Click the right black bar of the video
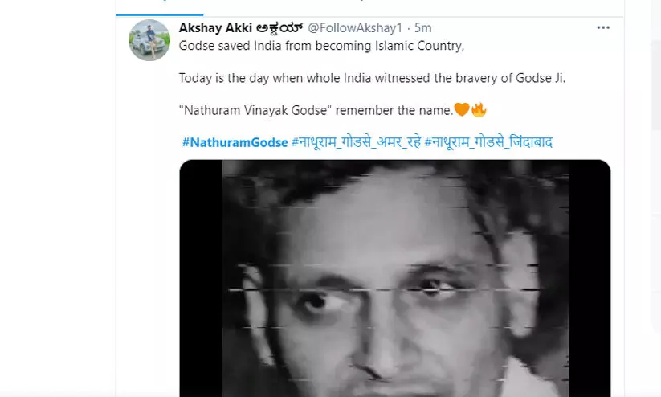The height and width of the screenshot is (397, 661). point(590,278)
